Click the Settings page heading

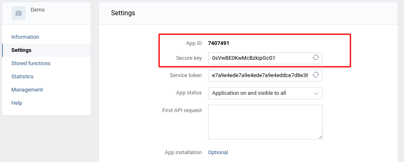click(x=123, y=13)
